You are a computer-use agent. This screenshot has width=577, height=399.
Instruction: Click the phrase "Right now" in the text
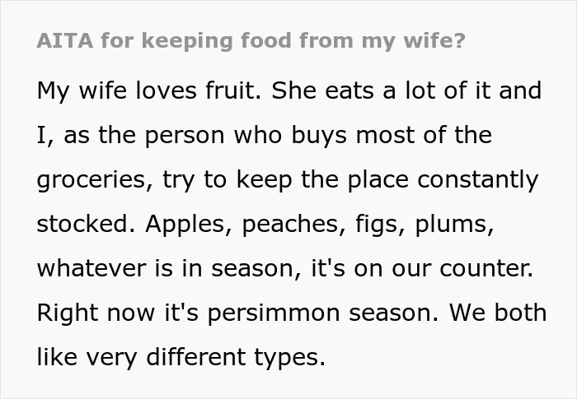[x=96, y=313]
